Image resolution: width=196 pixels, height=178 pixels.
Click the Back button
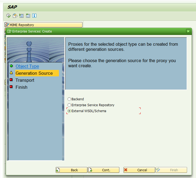click(x=71, y=170)
